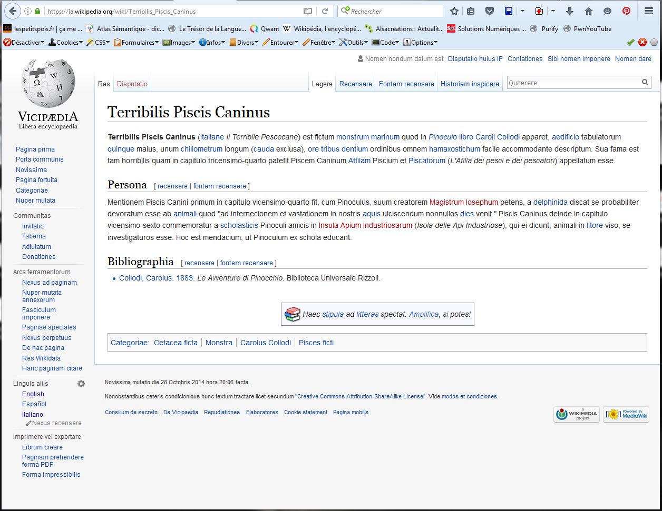Toggle reader view icon in address bar

coord(308,11)
